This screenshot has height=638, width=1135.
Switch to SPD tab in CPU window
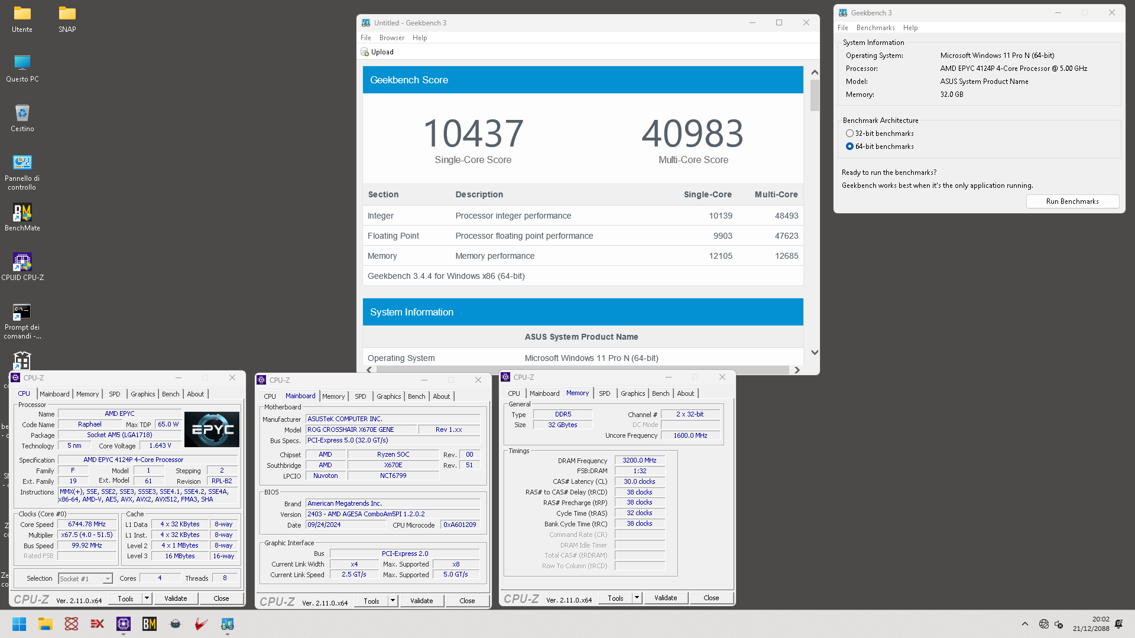(115, 394)
